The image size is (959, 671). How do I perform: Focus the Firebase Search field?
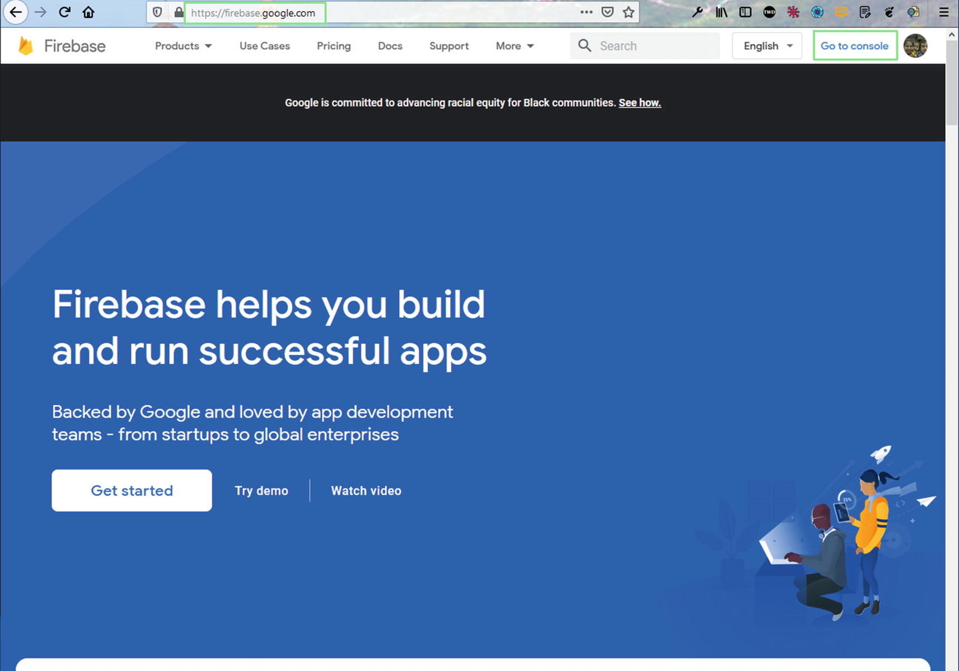point(655,46)
